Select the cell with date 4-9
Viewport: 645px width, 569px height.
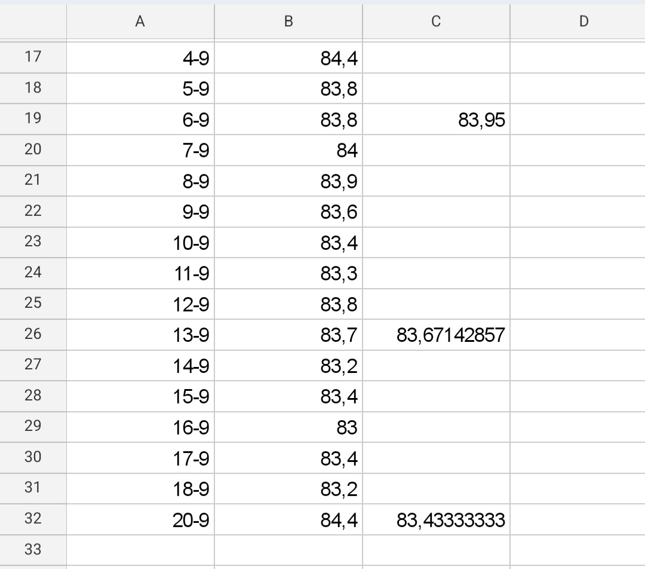coord(139,59)
